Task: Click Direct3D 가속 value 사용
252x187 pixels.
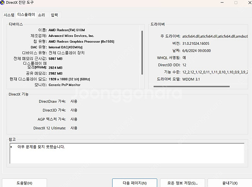Action: pyautogui.click(x=74, y=110)
